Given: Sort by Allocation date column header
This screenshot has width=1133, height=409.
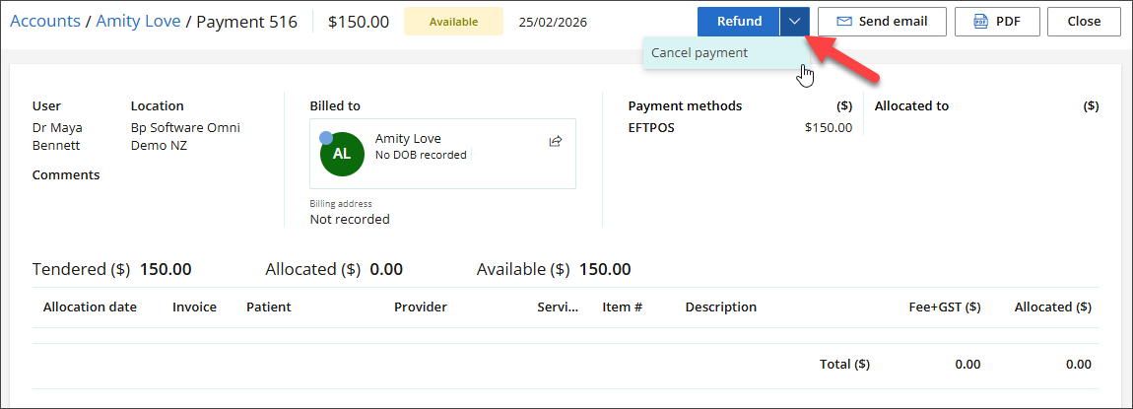Looking at the screenshot, I should (x=90, y=307).
